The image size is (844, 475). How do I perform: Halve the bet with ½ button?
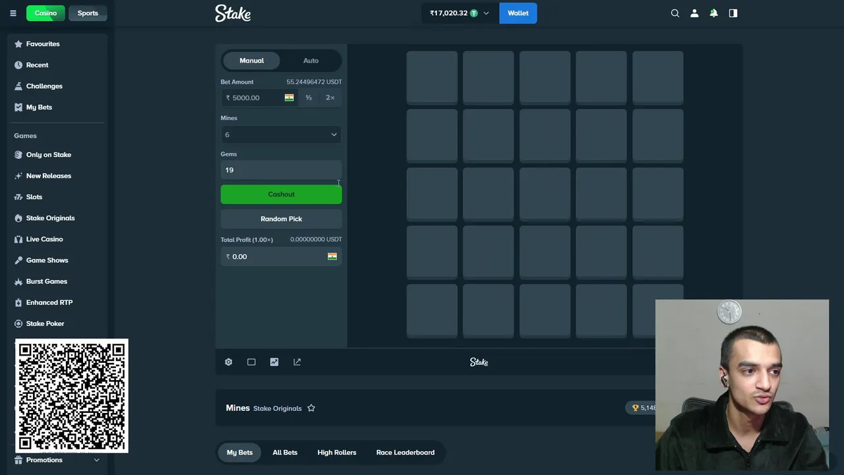coord(309,98)
